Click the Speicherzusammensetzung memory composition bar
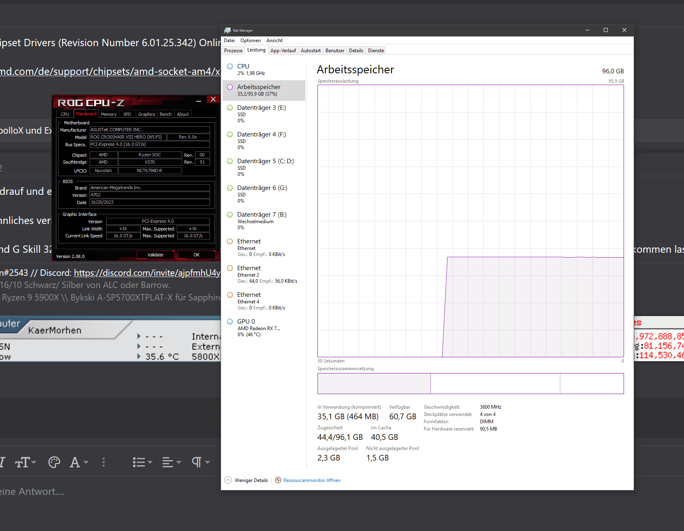Screen dimensions: 684x531 click(x=470, y=384)
